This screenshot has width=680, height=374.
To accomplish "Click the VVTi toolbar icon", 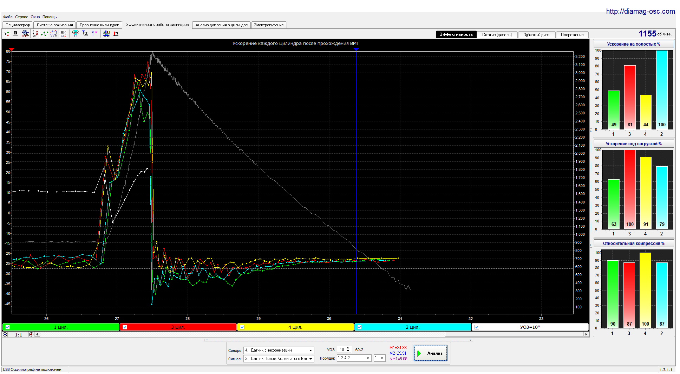I will [x=54, y=34].
